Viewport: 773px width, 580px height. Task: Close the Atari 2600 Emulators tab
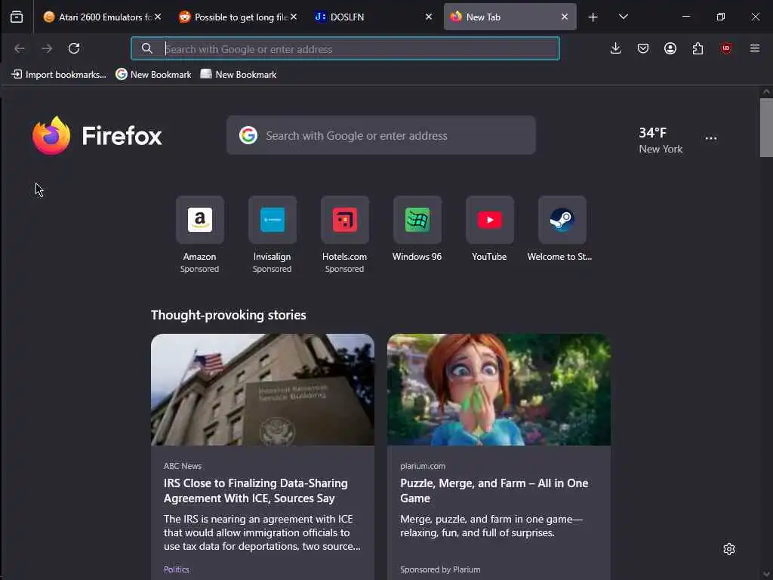pos(158,17)
